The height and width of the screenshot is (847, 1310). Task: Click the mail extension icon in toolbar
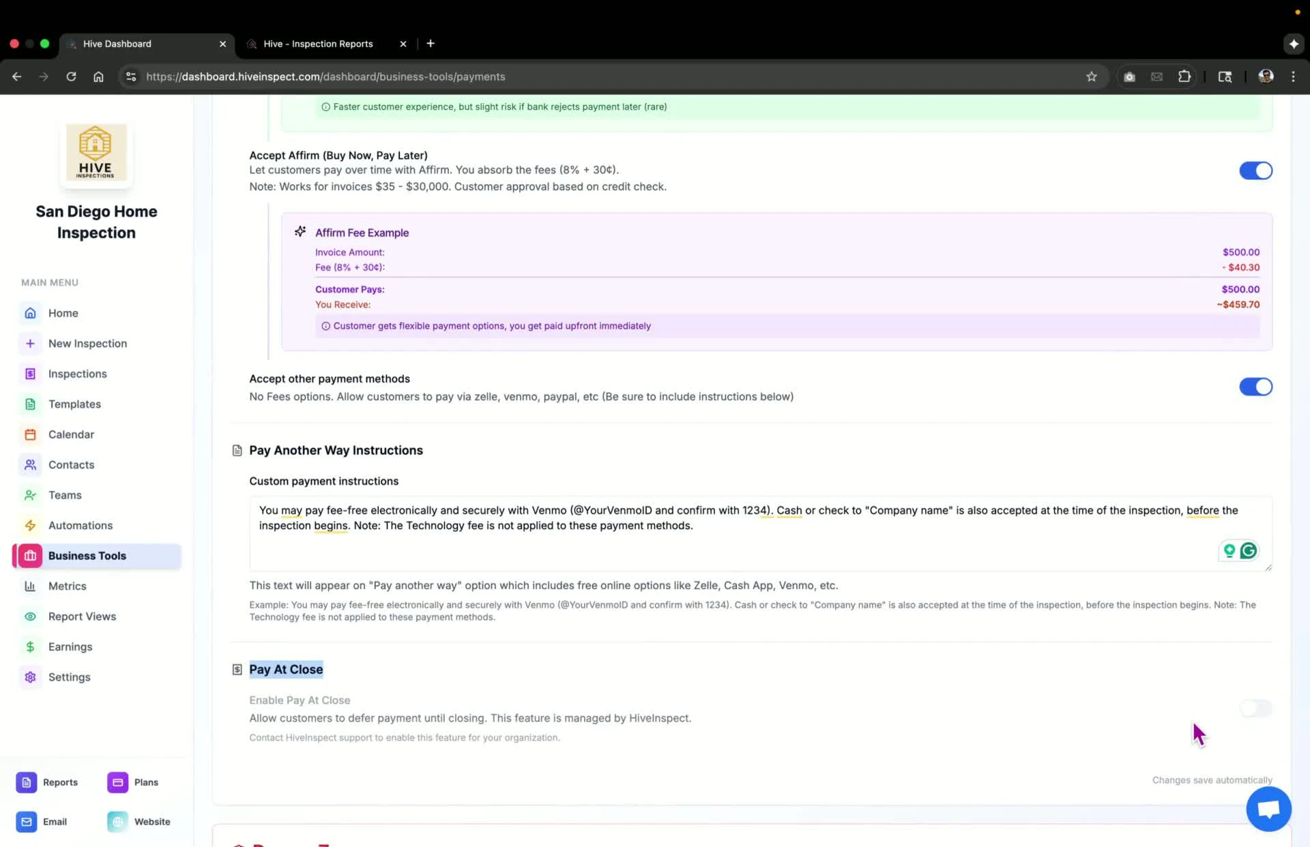(x=1156, y=76)
